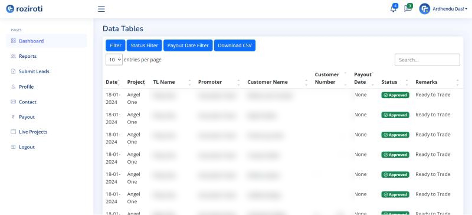
Task: Click the Reports people icon in sidebar
Action: [x=13, y=56]
